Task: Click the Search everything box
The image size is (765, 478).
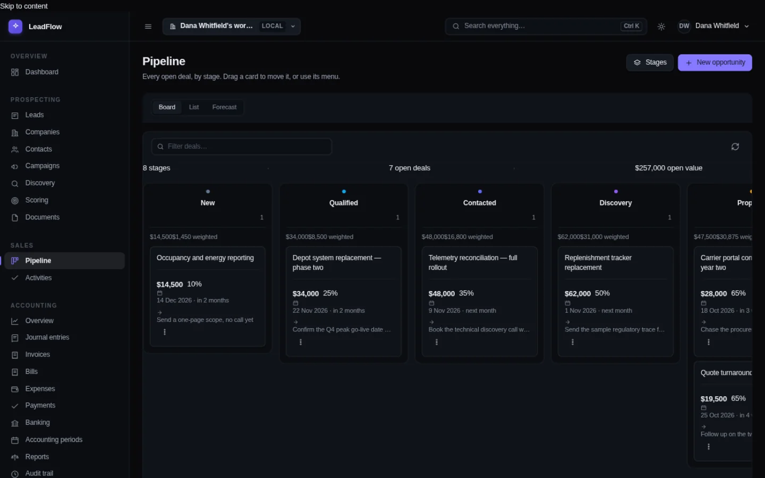Action: (546, 26)
